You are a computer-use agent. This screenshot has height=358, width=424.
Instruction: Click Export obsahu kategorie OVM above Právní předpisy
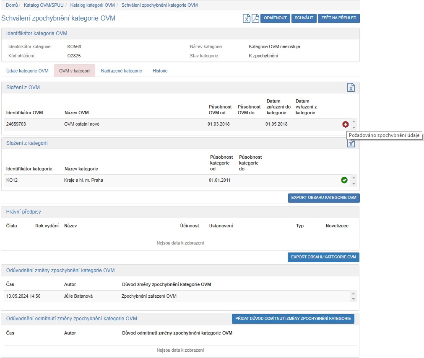(x=323, y=198)
